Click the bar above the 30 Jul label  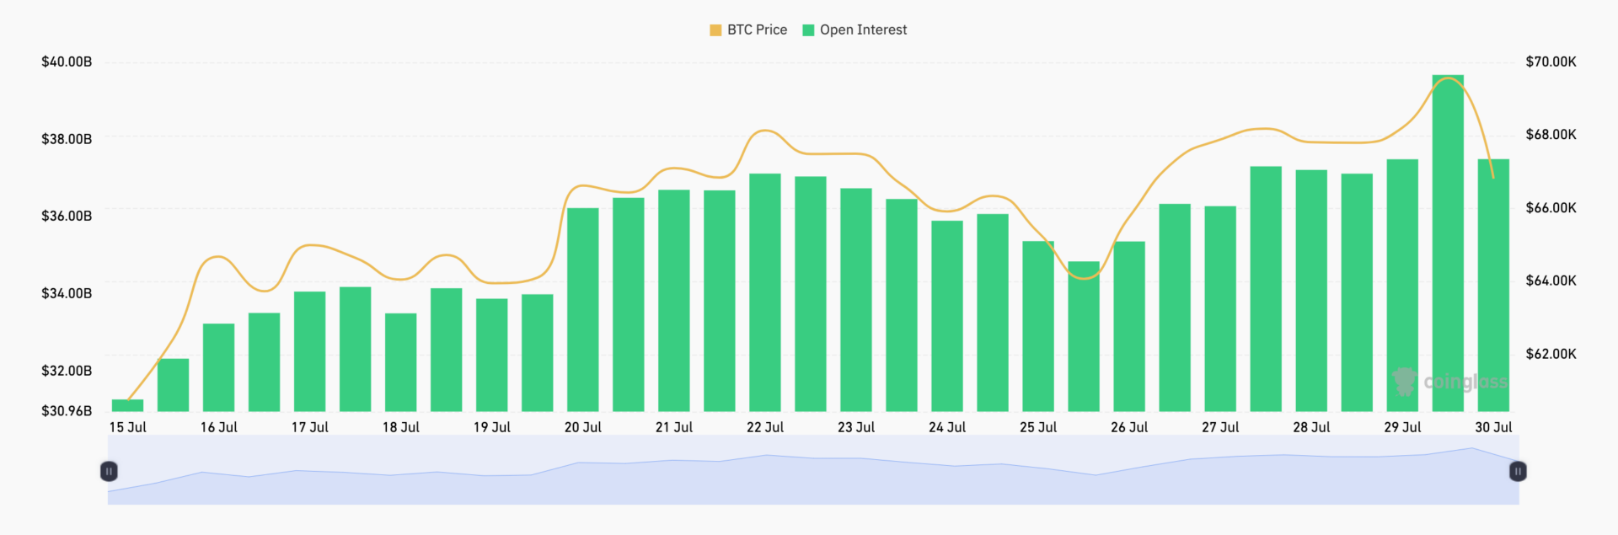point(1493,286)
